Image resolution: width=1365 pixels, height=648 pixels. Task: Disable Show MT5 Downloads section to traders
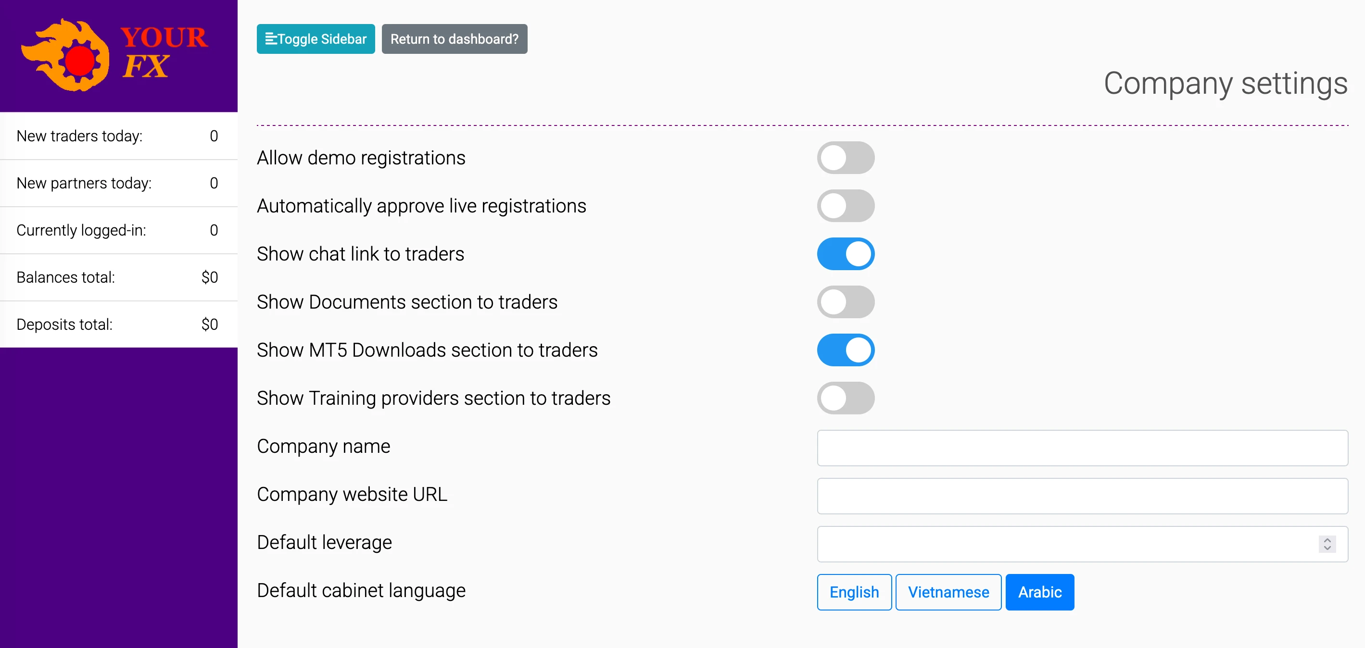coord(846,349)
